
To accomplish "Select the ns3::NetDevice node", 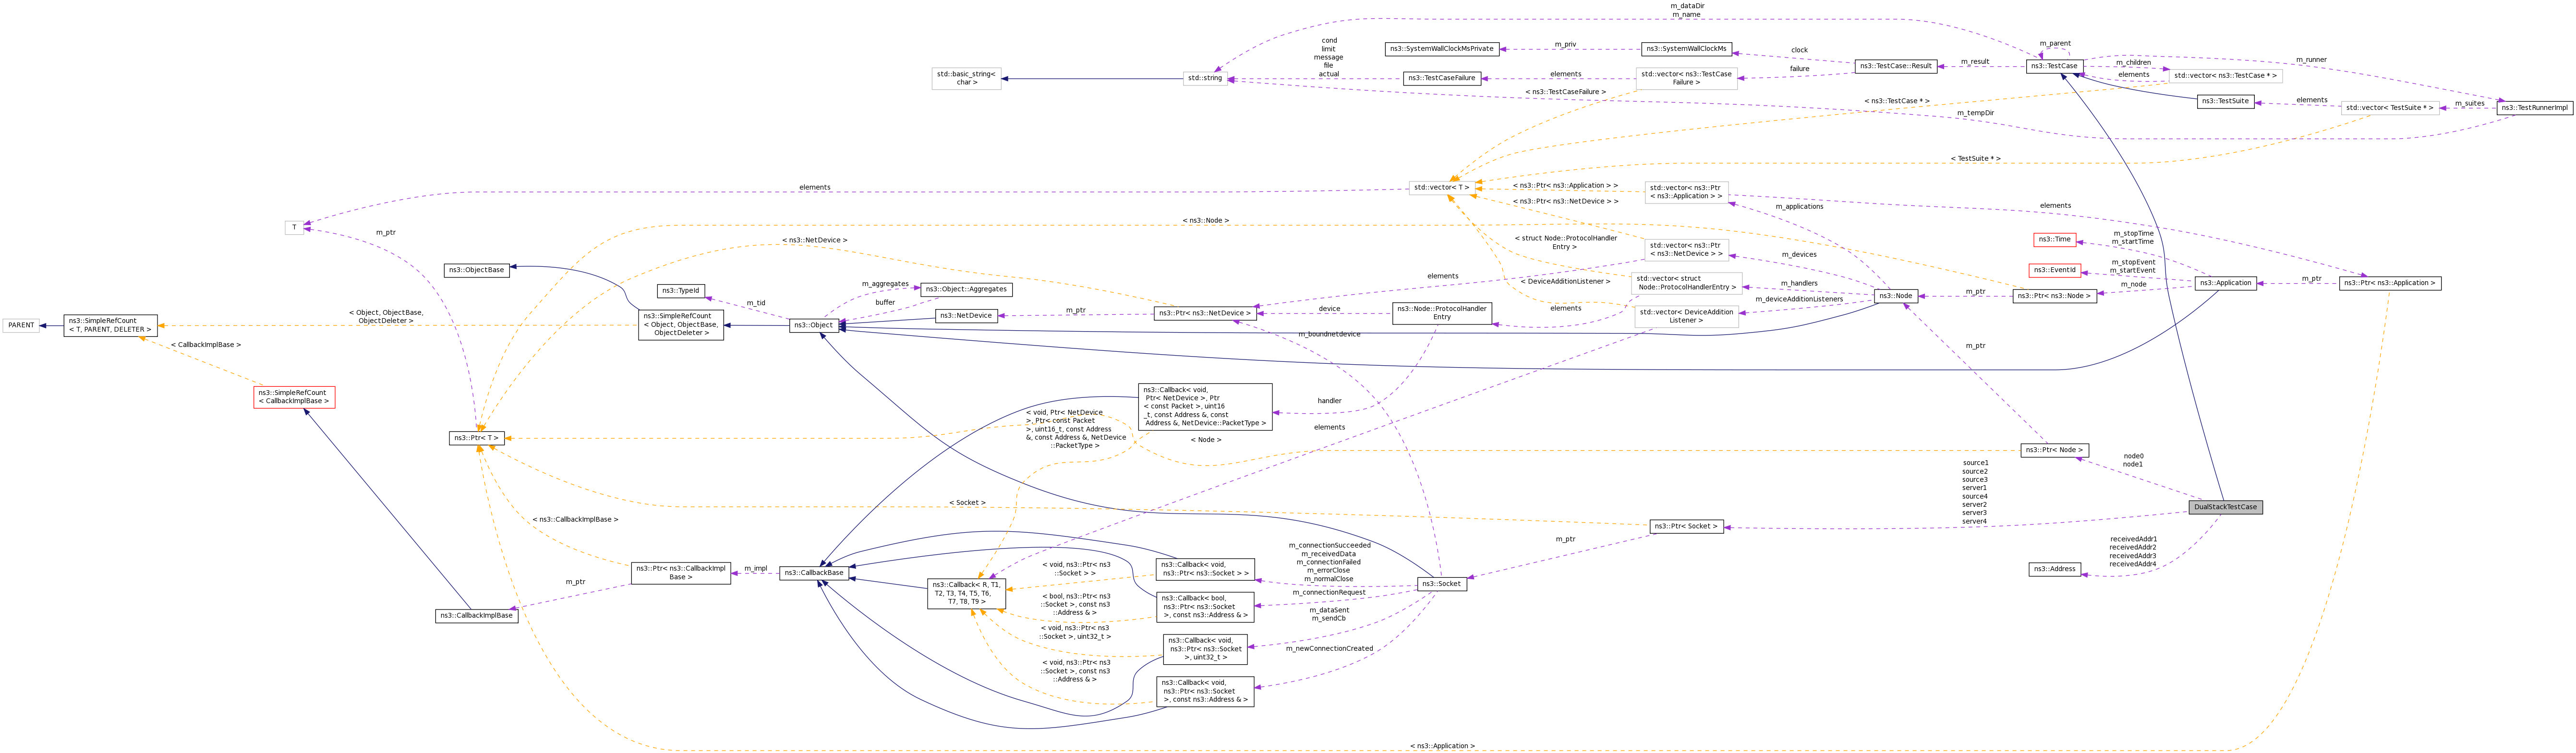I will [x=966, y=316].
